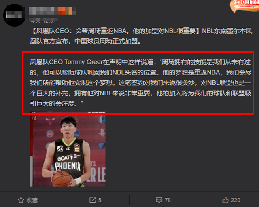259x207 pixels.
Task: Click the PHOENIX text on the jersey
Action: tap(68, 166)
